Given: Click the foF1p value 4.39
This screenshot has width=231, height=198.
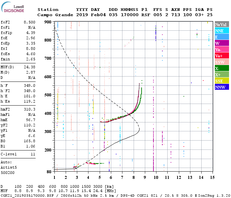Looking at the screenshot, I should pos(31,33).
